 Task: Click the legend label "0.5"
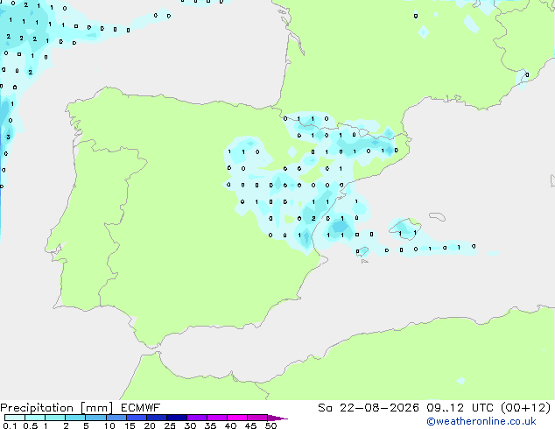[x=31, y=425]
